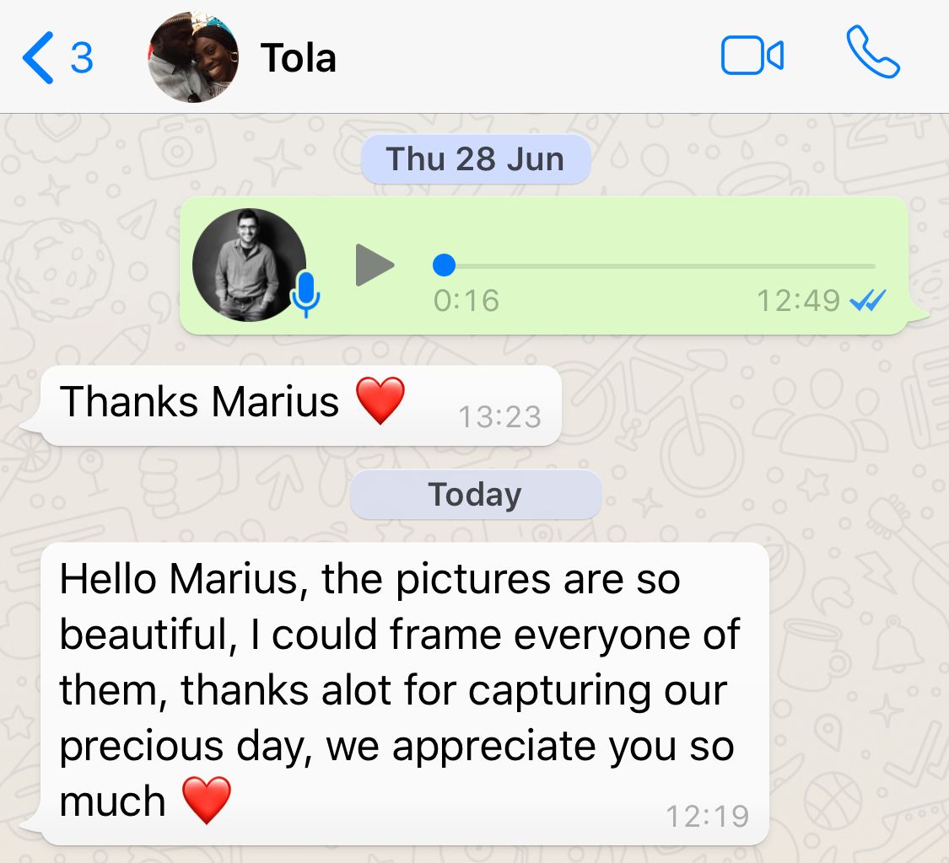This screenshot has width=949, height=863.
Task: Click the blue microphone icon on voice note
Action: [x=305, y=294]
